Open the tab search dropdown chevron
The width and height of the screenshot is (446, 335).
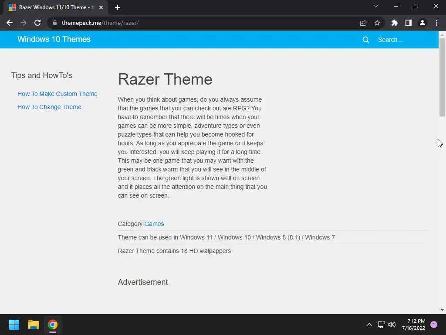click(x=376, y=6)
